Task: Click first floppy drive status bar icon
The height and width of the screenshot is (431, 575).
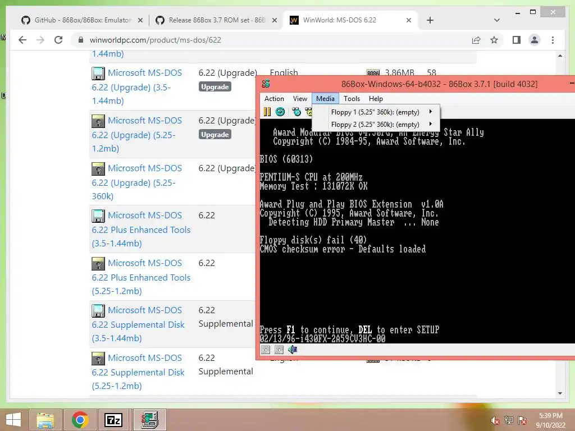Action: coord(266,350)
